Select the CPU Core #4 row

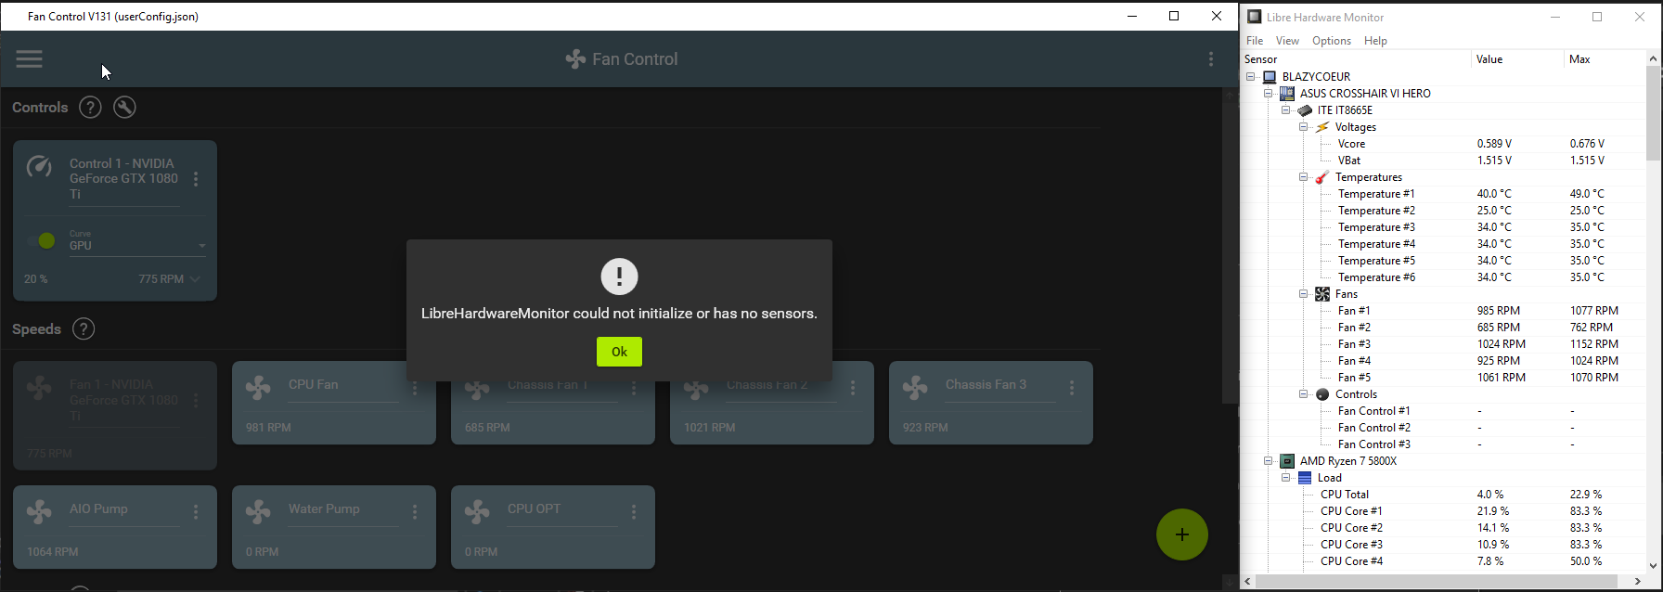[x=1442, y=561]
